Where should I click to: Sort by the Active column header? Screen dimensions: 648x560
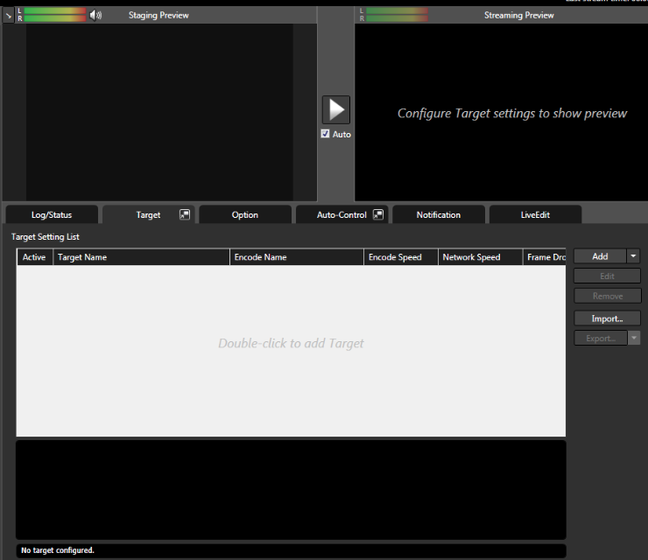[x=35, y=257]
